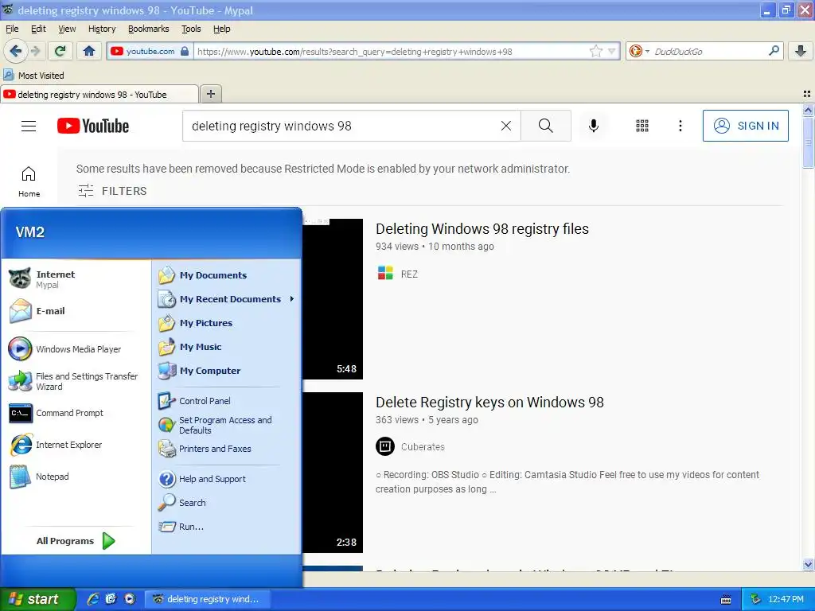Image resolution: width=815 pixels, height=611 pixels.
Task: Click the Windows start button
Action: (x=37, y=599)
